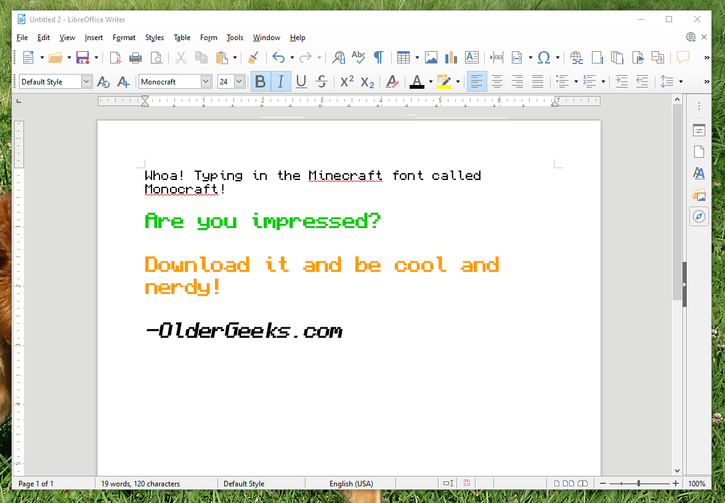The image size is (725, 503).
Task: Toggle formatting marks (pilcrow)
Action: pos(379,57)
